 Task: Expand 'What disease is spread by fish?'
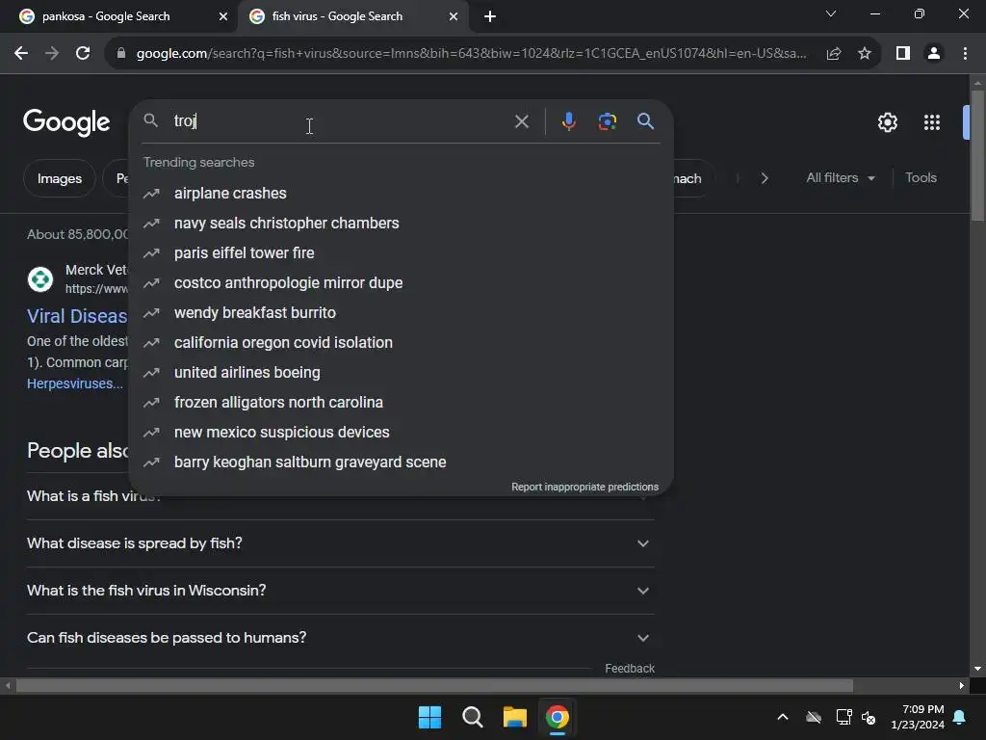click(340, 543)
